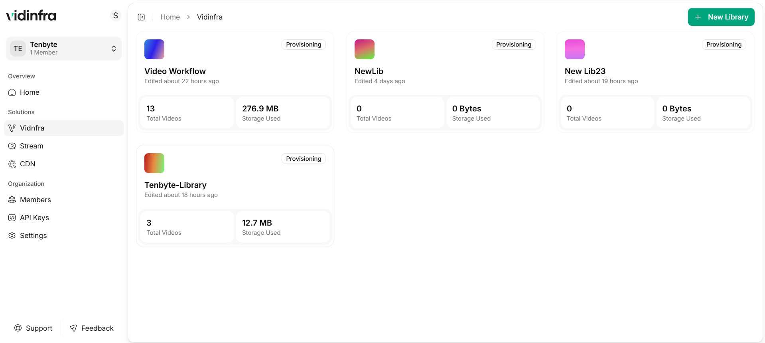The width and height of the screenshot is (765, 343).
Task: Open the NewLib library title
Action: pyautogui.click(x=369, y=71)
